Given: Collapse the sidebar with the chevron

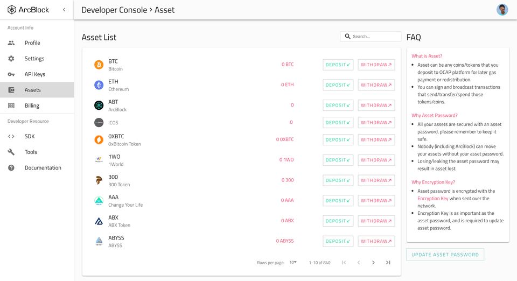Looking at the screenshot, I should click(x=64, y=10).
